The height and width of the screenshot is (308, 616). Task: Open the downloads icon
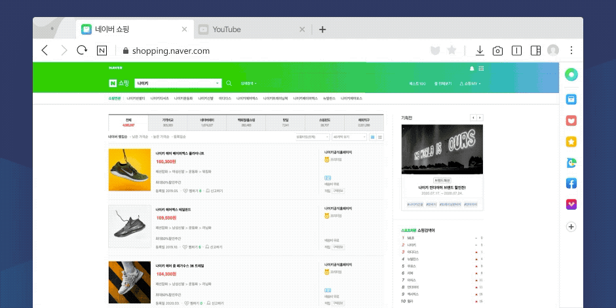479,50
